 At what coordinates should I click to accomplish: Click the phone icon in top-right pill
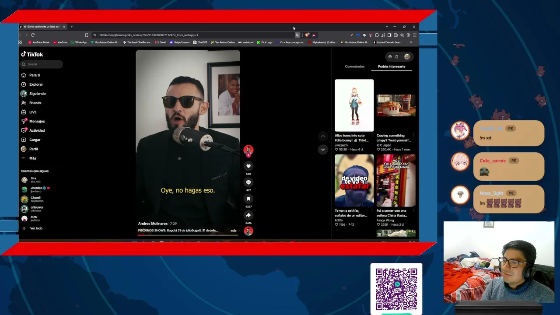click(397, 56)
